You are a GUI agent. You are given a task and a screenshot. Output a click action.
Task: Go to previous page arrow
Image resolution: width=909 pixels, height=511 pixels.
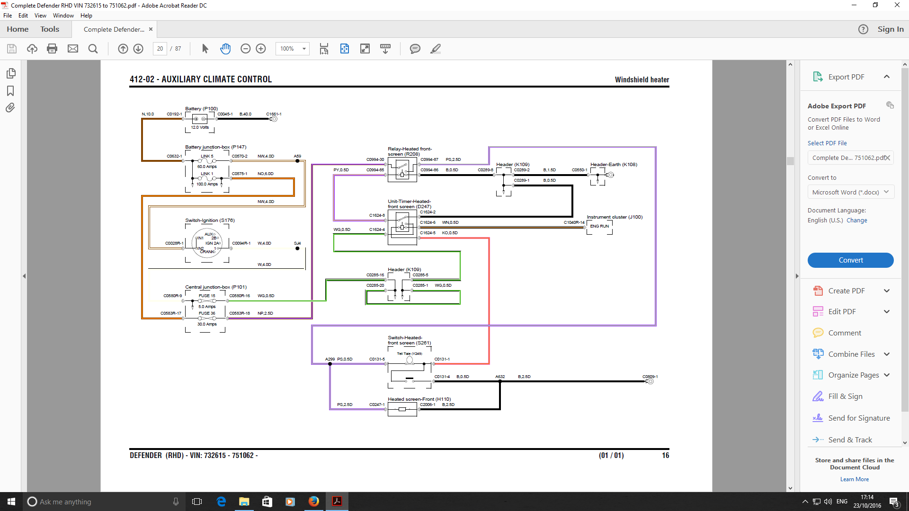[123, 49]
